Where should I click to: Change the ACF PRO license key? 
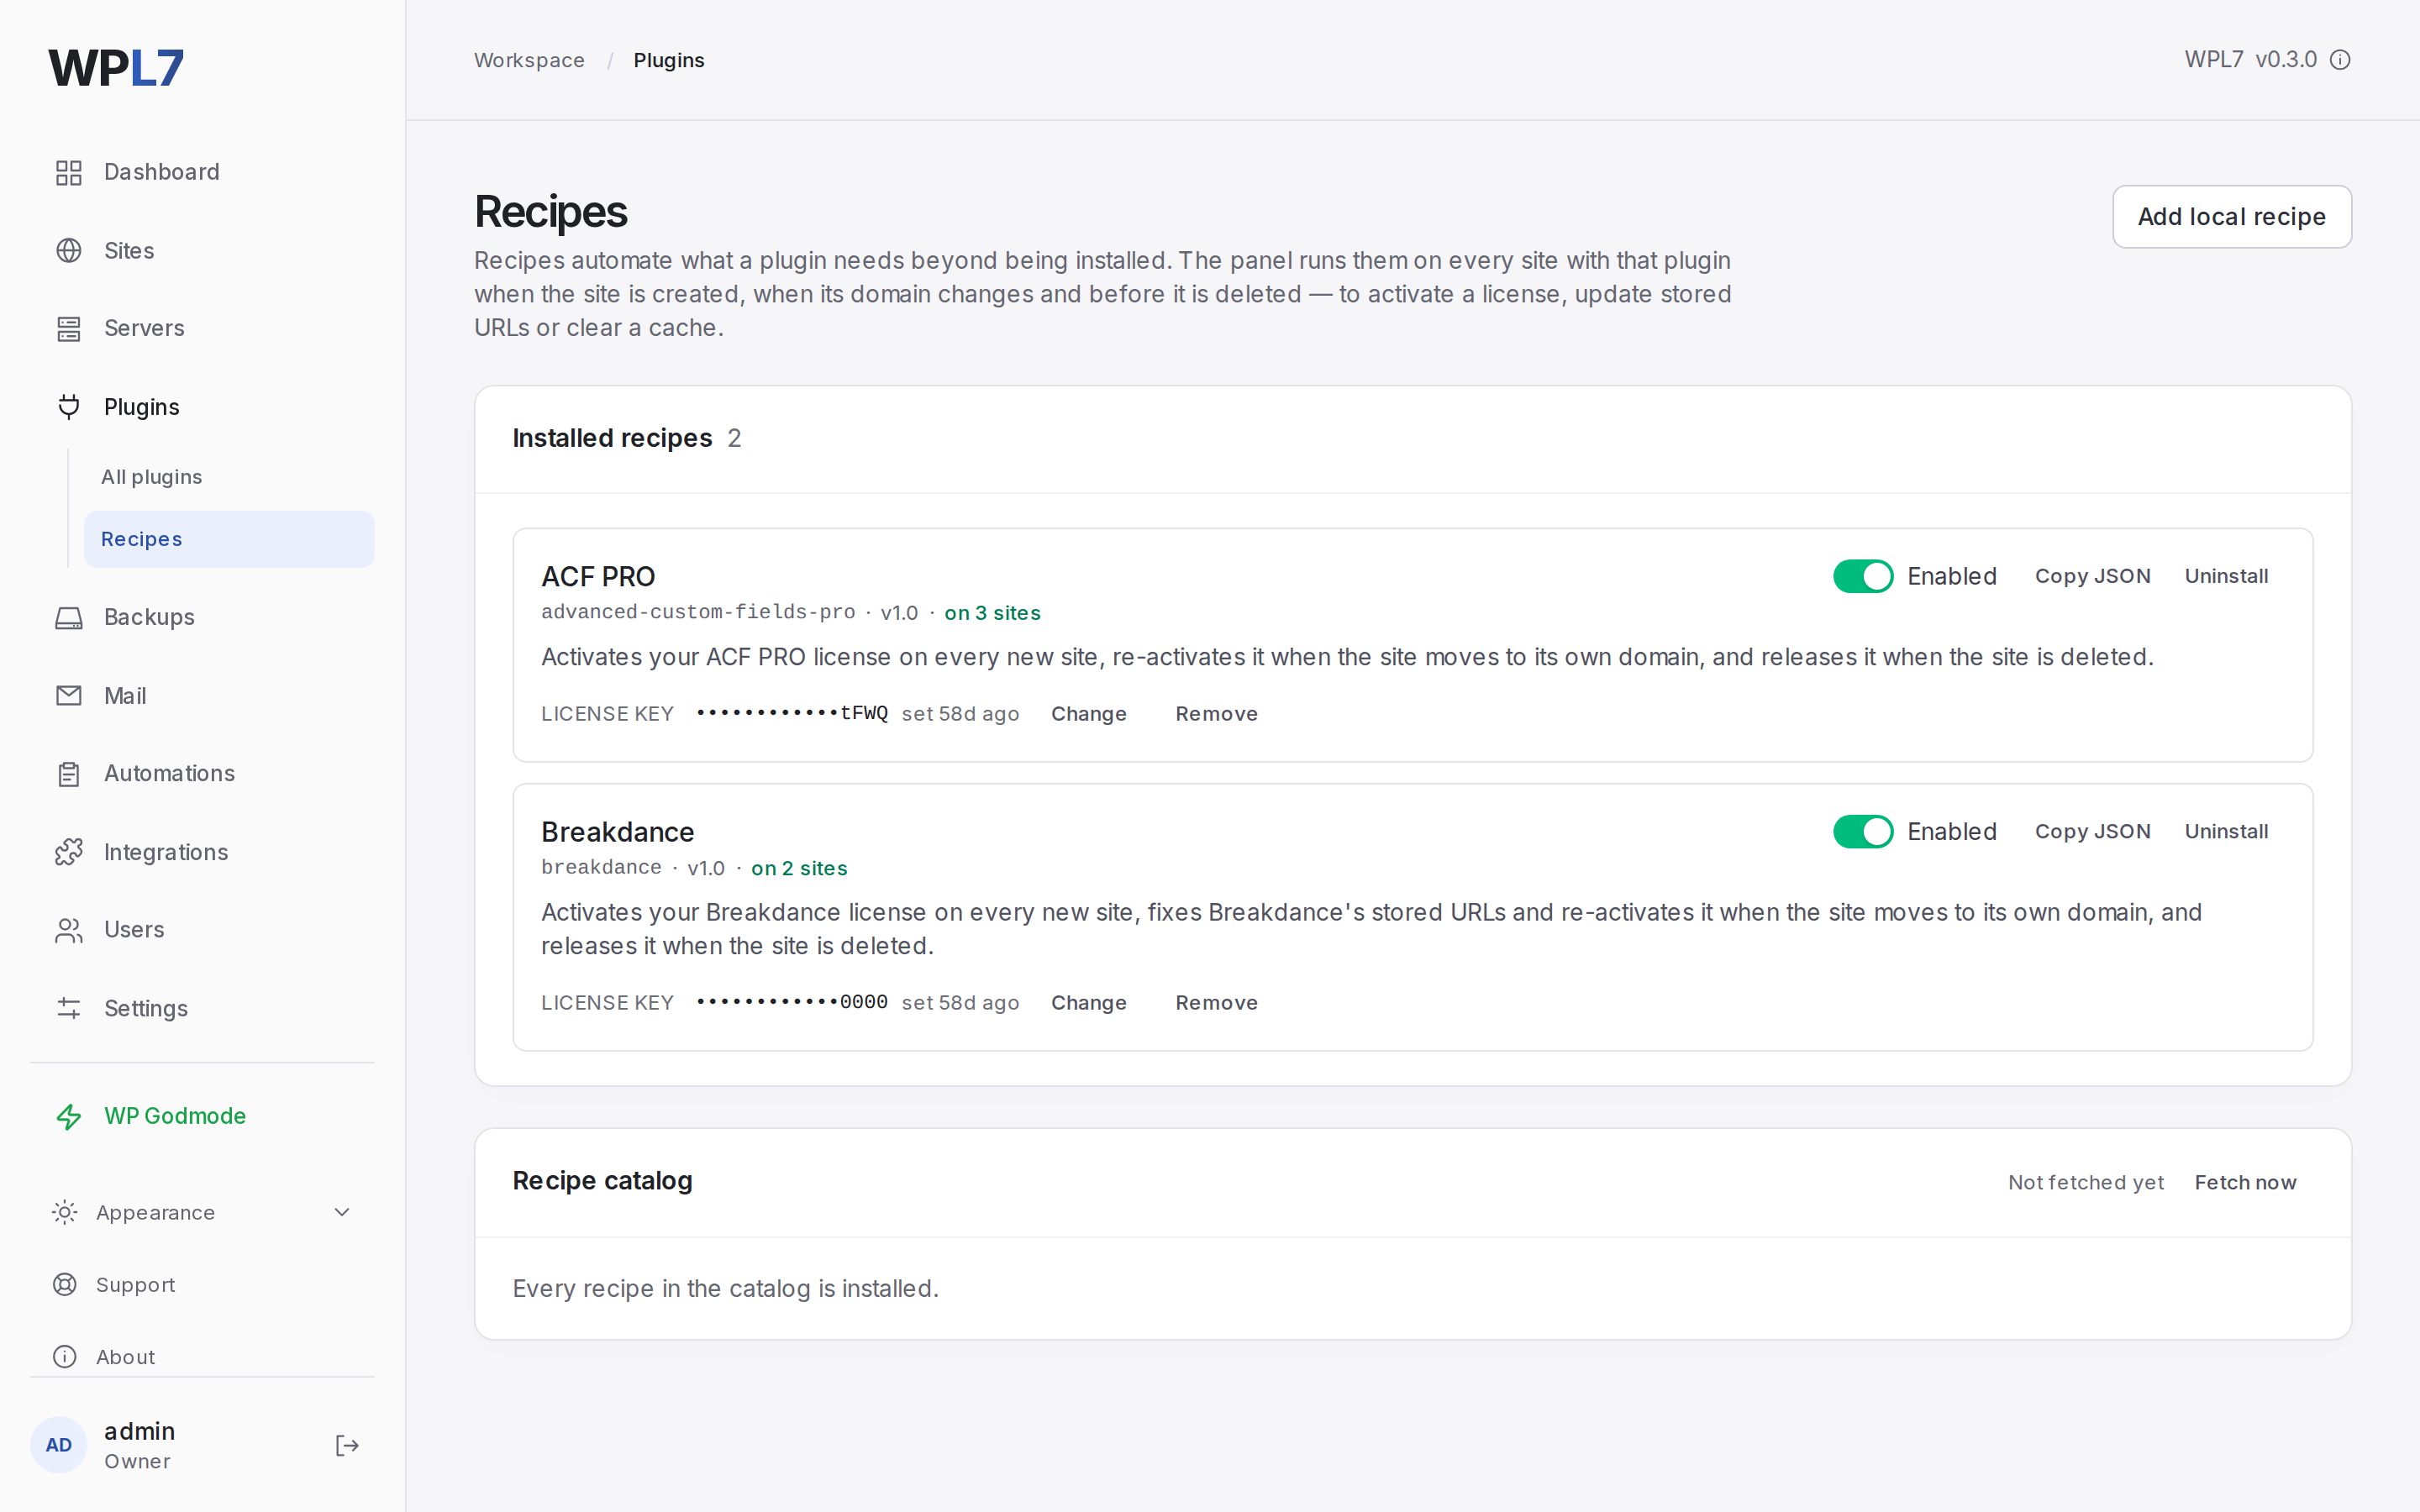click(1088, 714)
